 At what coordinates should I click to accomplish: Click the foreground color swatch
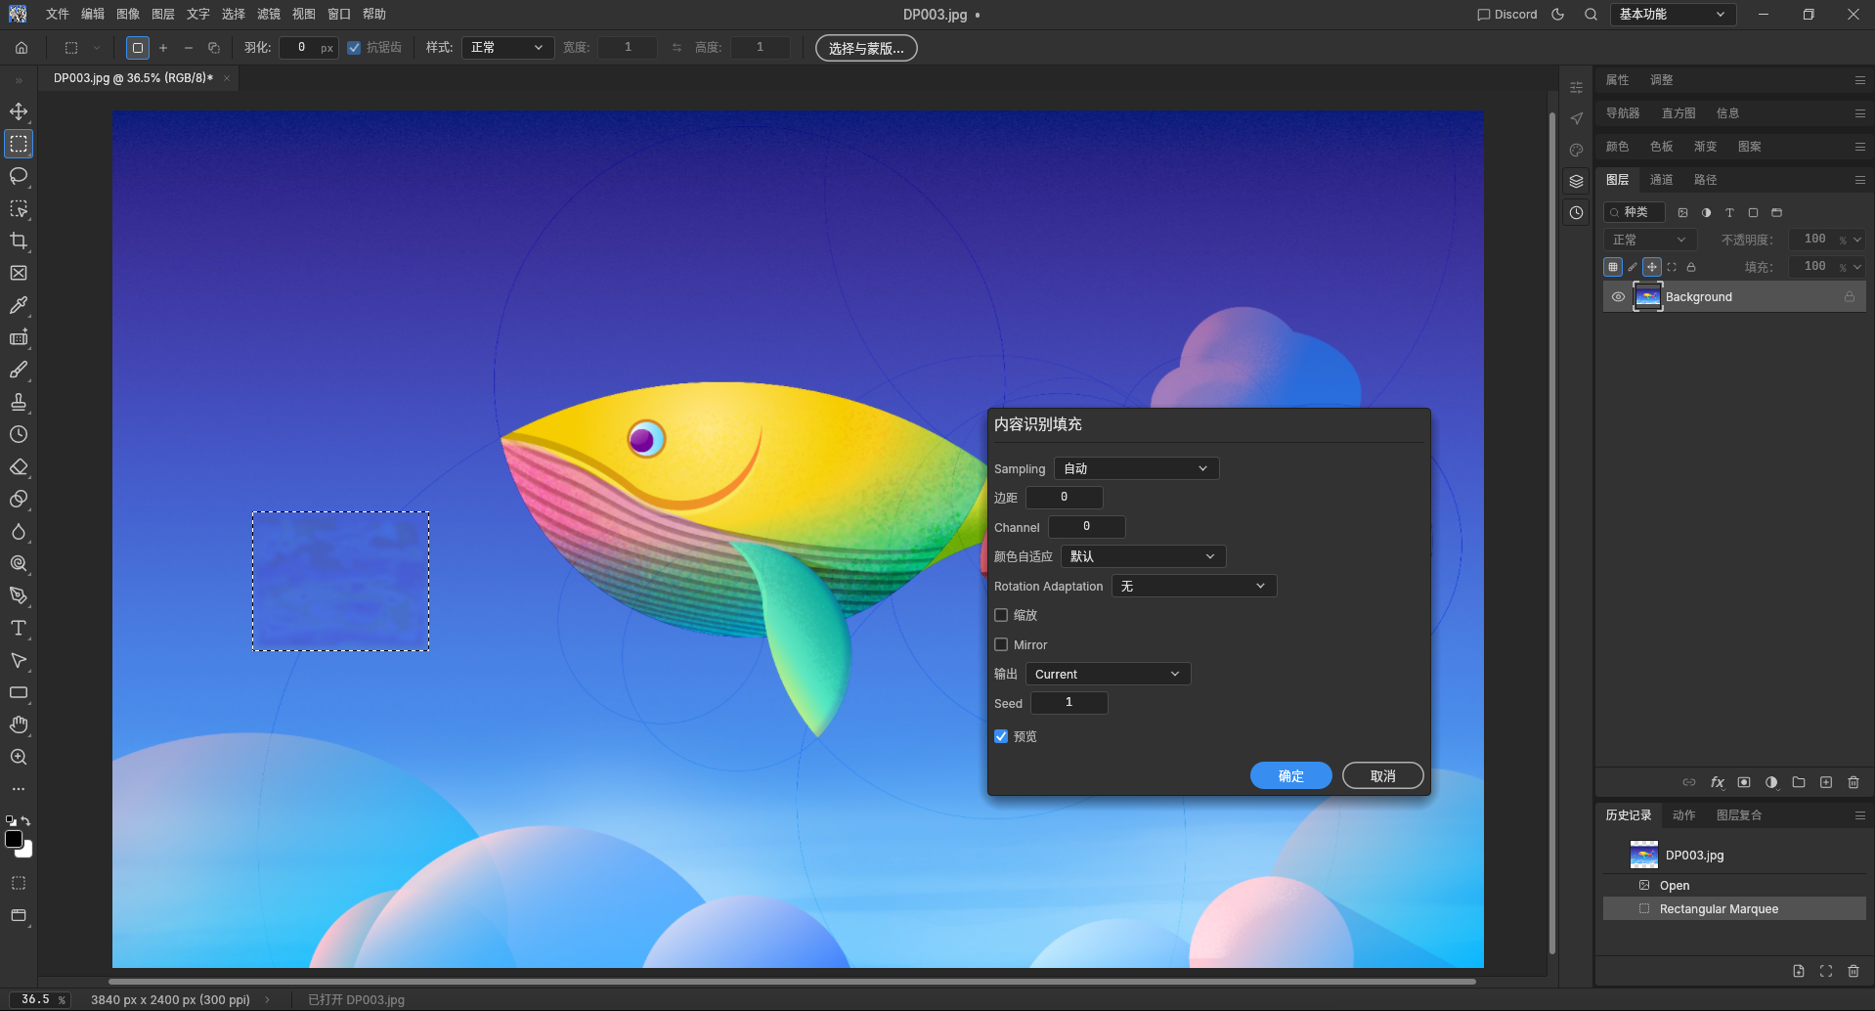coord(14,839)
